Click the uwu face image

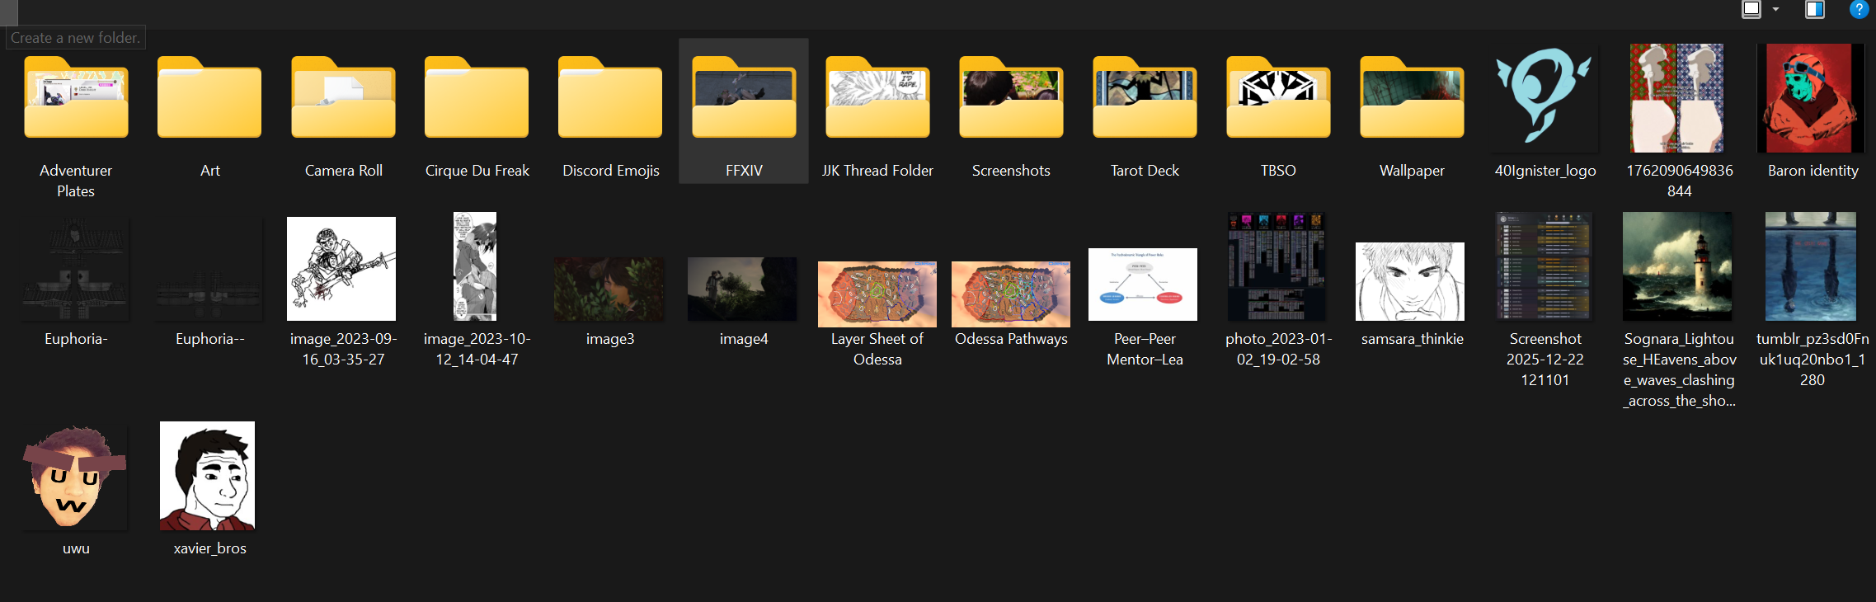pyautogui.click(x=76, y=477)
